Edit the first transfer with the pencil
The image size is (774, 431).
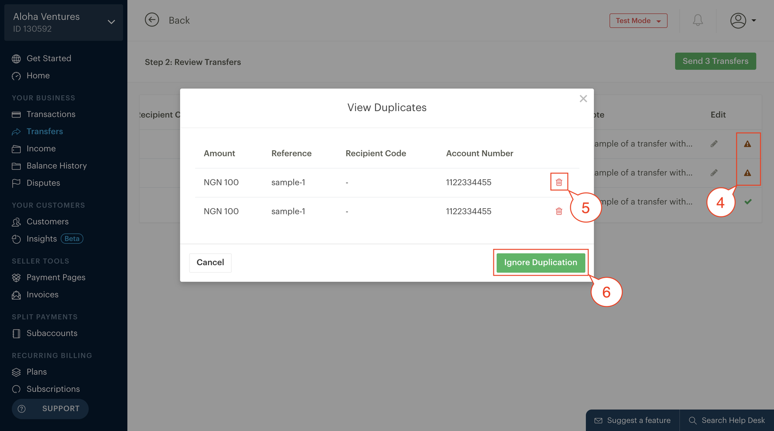(x=714, y=144)
